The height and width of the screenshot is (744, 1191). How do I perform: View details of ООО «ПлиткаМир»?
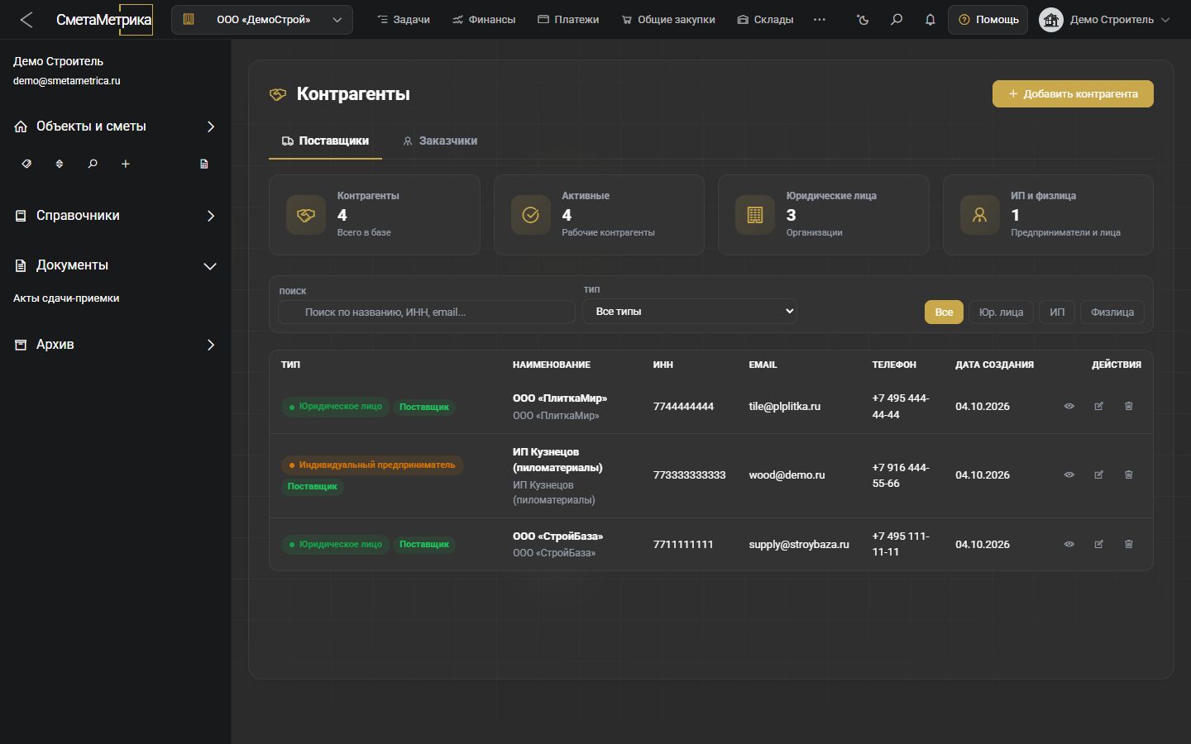click(1069, 406)
